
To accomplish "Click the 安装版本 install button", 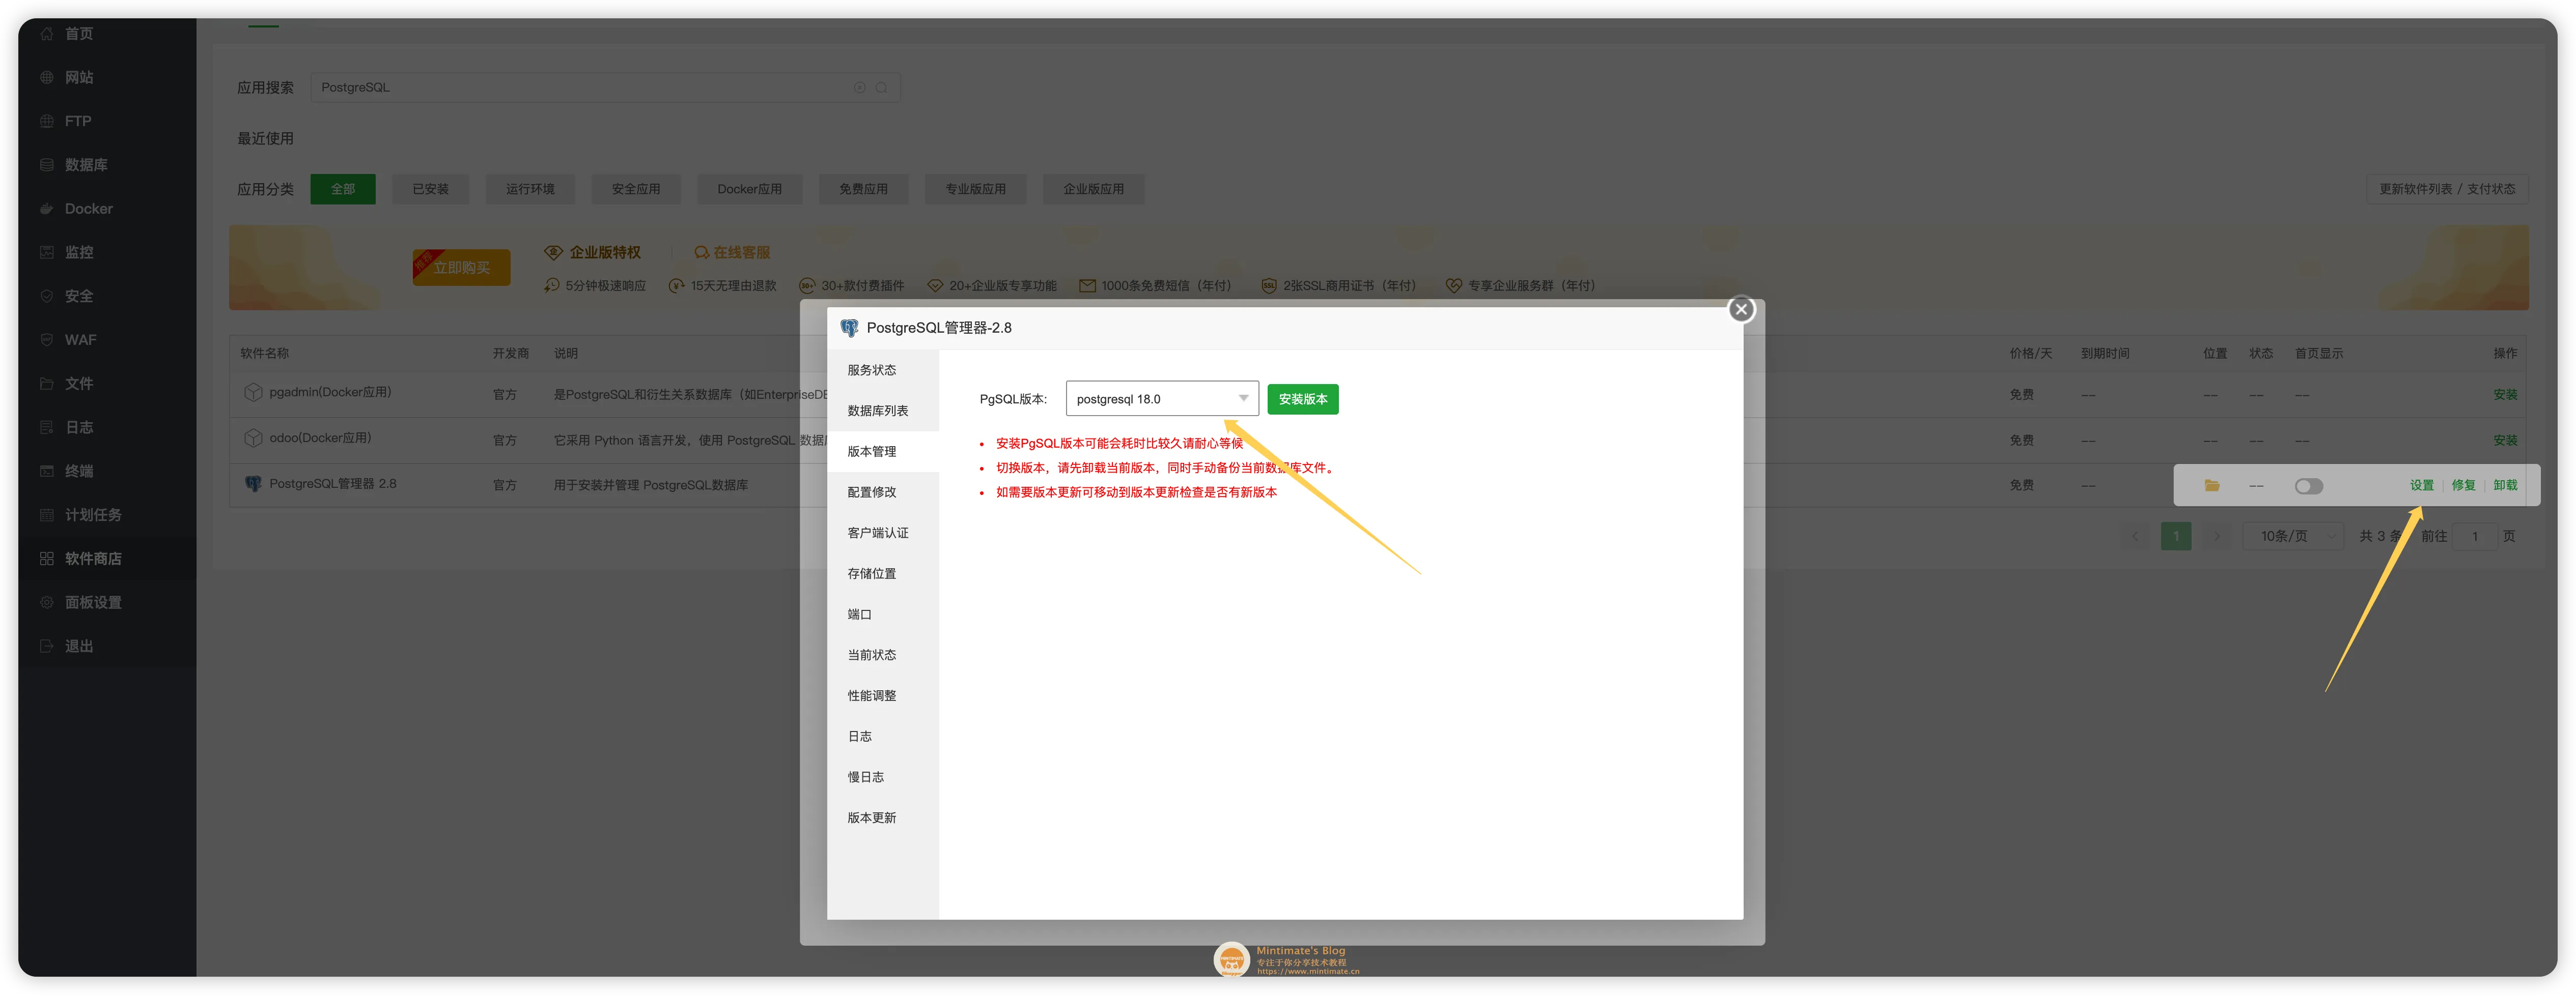I will pyautogui.click(x=1302, y=399).
